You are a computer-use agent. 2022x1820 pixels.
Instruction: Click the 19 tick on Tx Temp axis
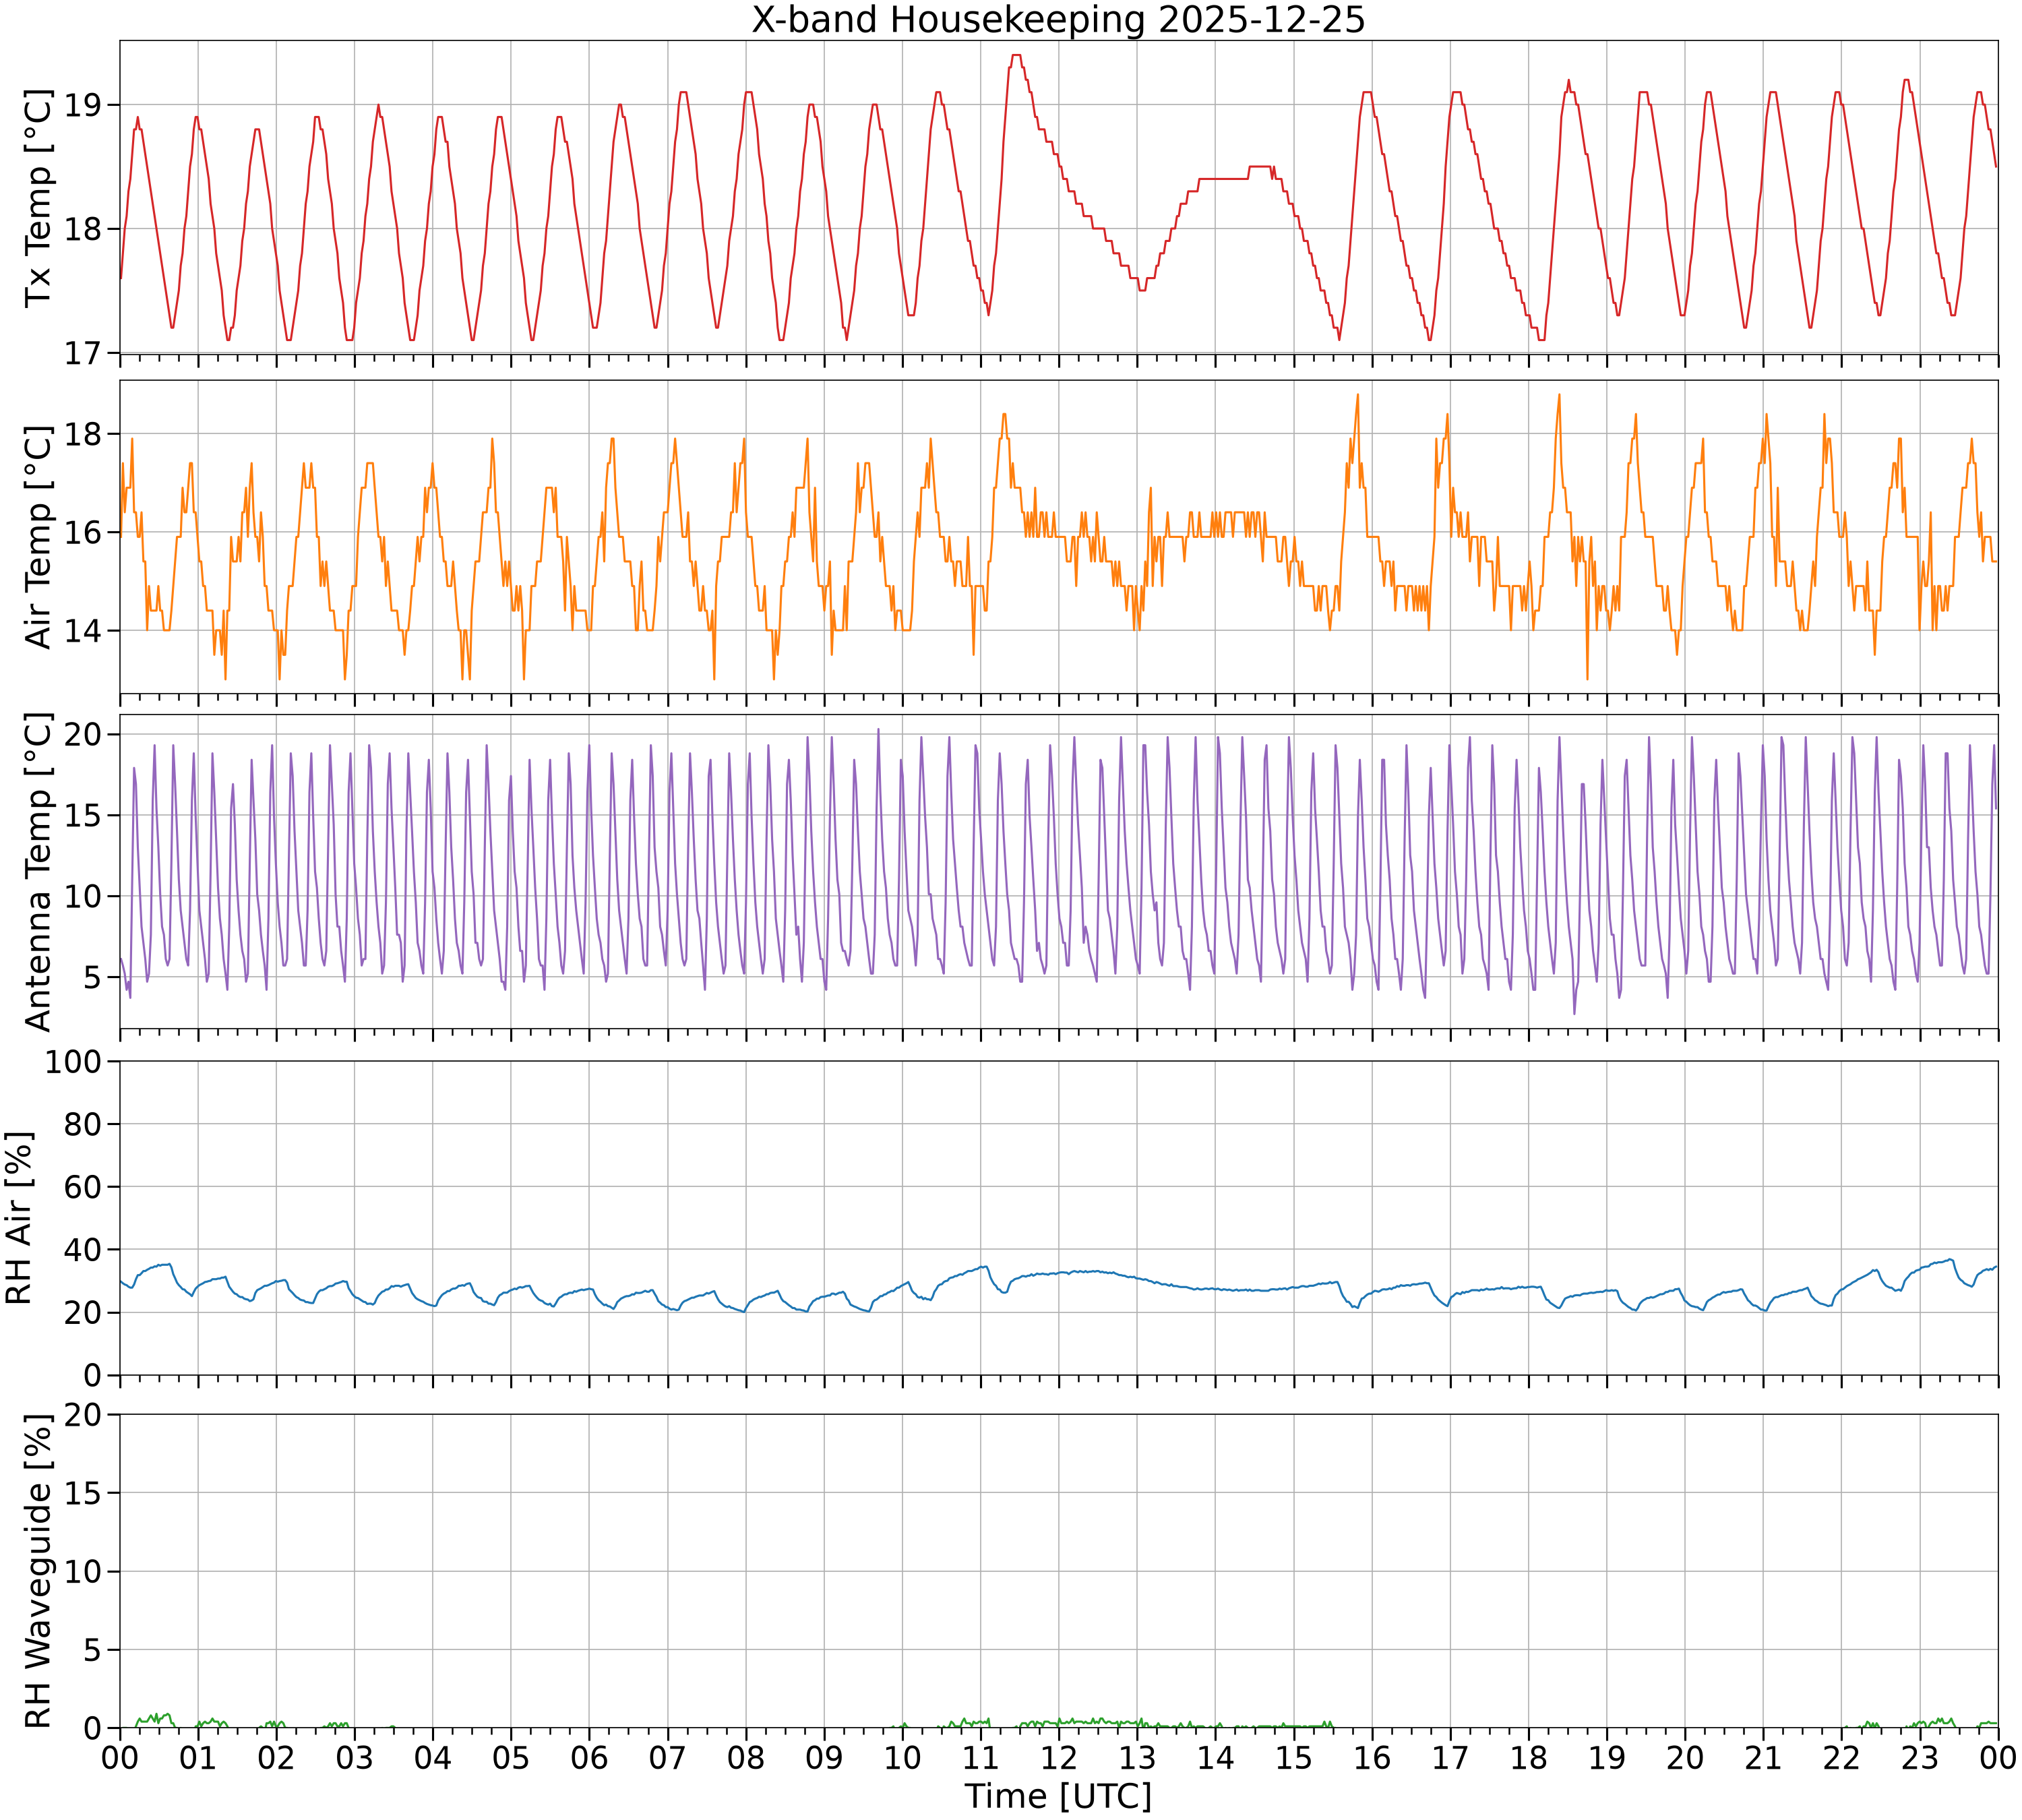point(83,105)
